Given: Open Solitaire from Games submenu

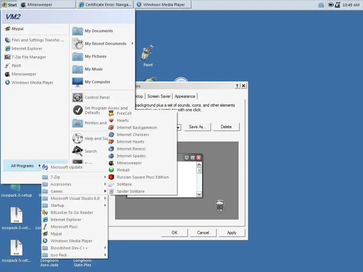Looking at the screenshot, I should pyautogui.click(x=143, y=184).
